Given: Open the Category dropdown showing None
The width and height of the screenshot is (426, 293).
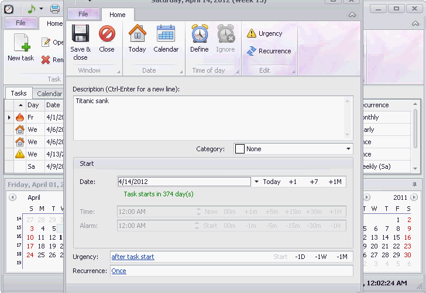Looking at the screenshot, I should click(x=293, y=149).
